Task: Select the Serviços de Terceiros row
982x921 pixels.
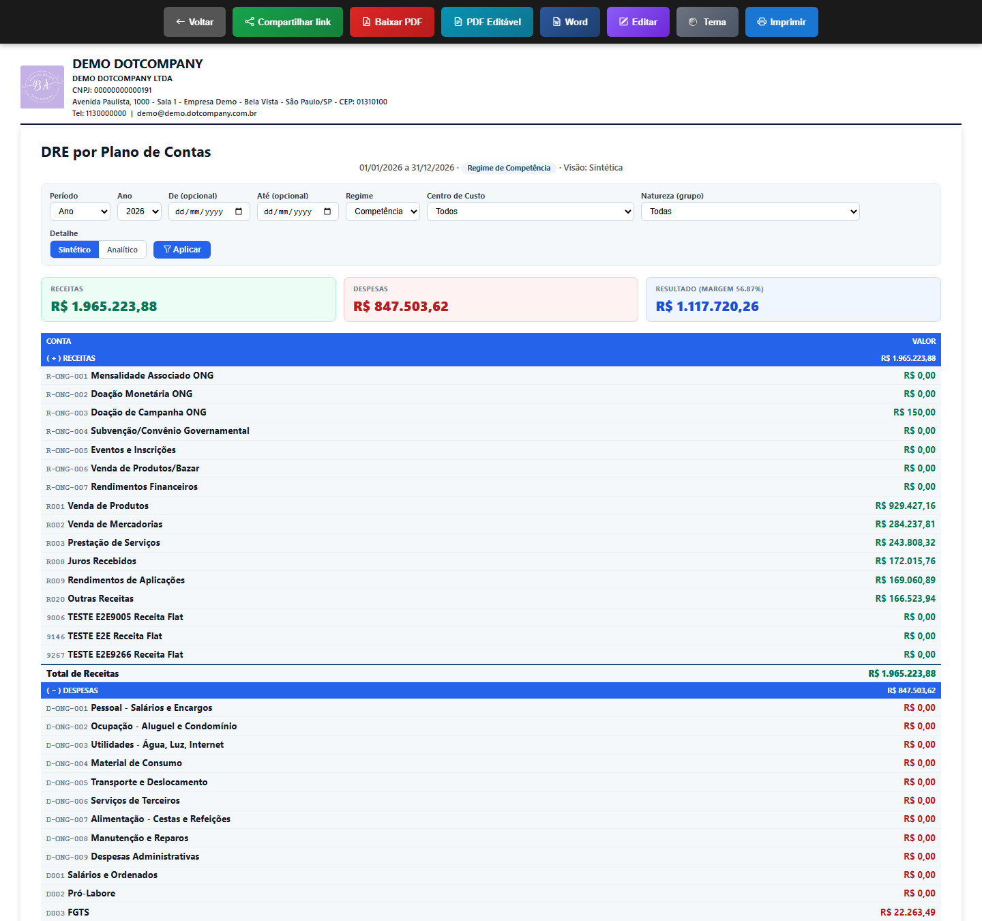Action: tap(491, 801)
